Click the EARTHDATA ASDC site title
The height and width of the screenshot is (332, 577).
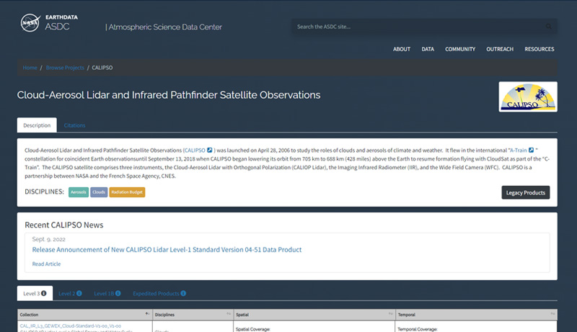61,23
